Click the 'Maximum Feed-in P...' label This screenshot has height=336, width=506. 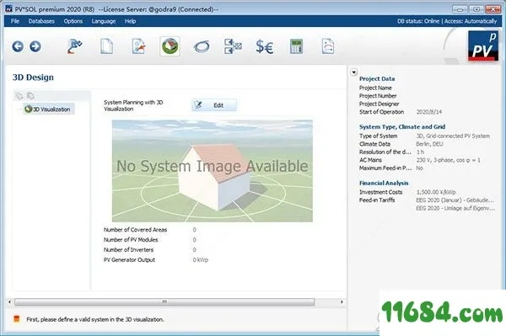[385, 168]
